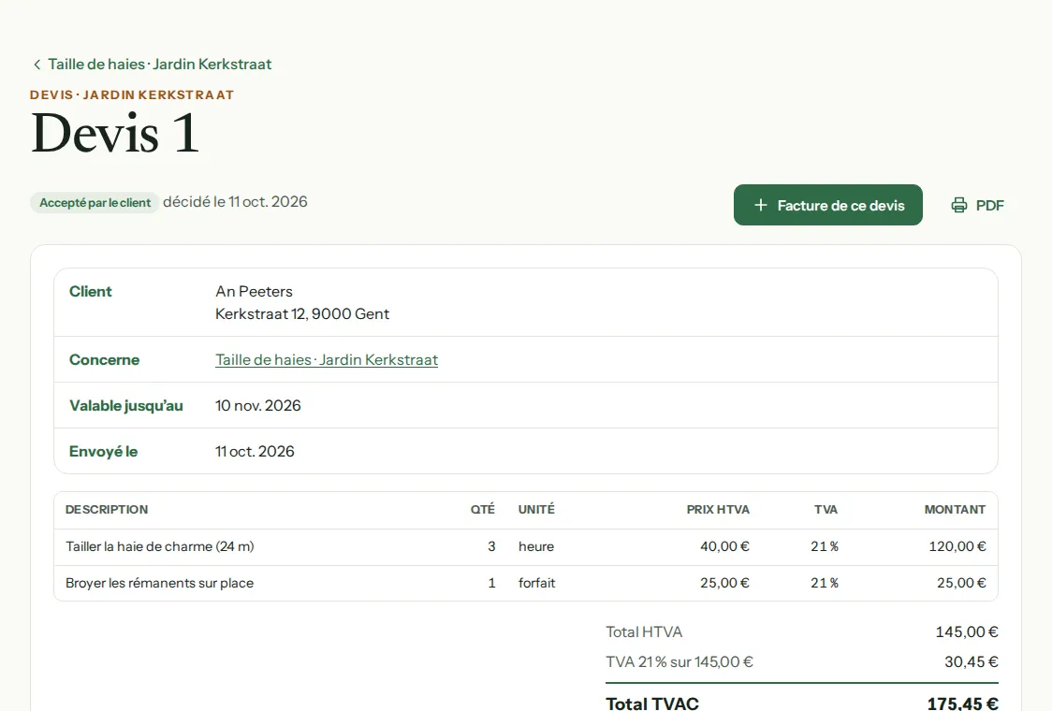Select the 'Devis 1' page title
Viewport: 1052px width, 711px height.
pyautogui.click(x=115, y=133)
